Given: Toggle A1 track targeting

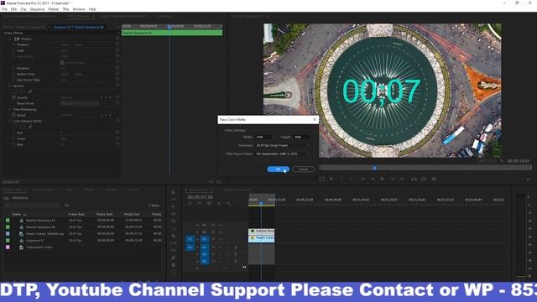Looking at the screenshot, I should coord(205,247).
